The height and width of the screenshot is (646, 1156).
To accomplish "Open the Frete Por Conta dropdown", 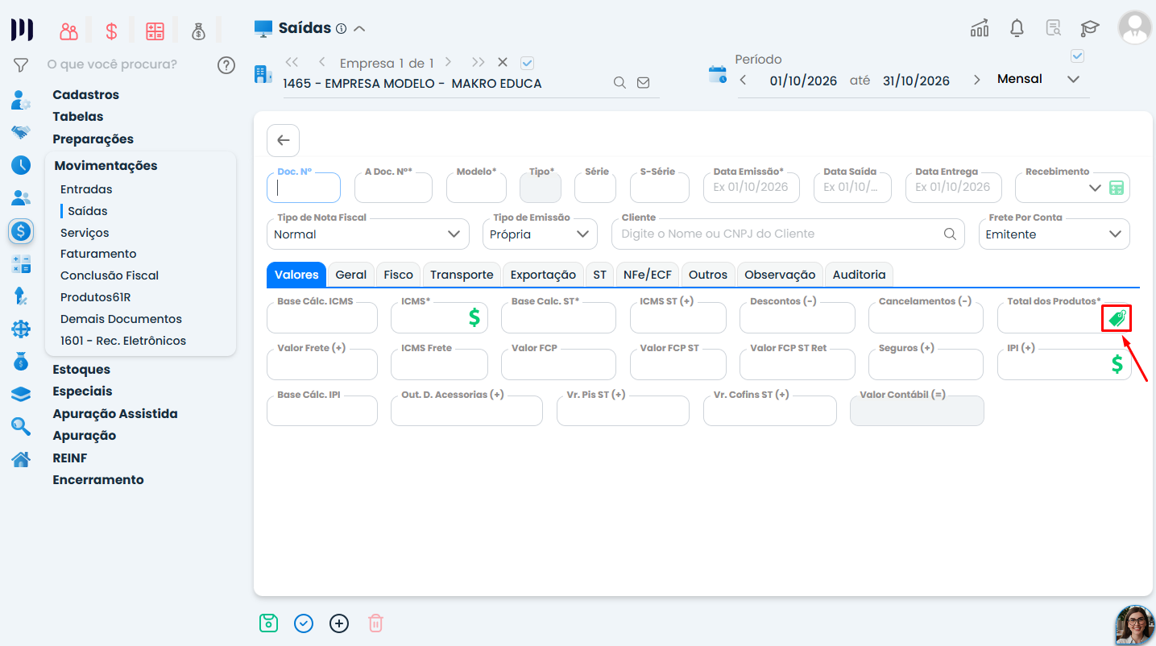I will click(x=1054, y=234).
